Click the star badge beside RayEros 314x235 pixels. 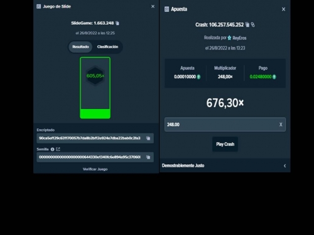229,38
